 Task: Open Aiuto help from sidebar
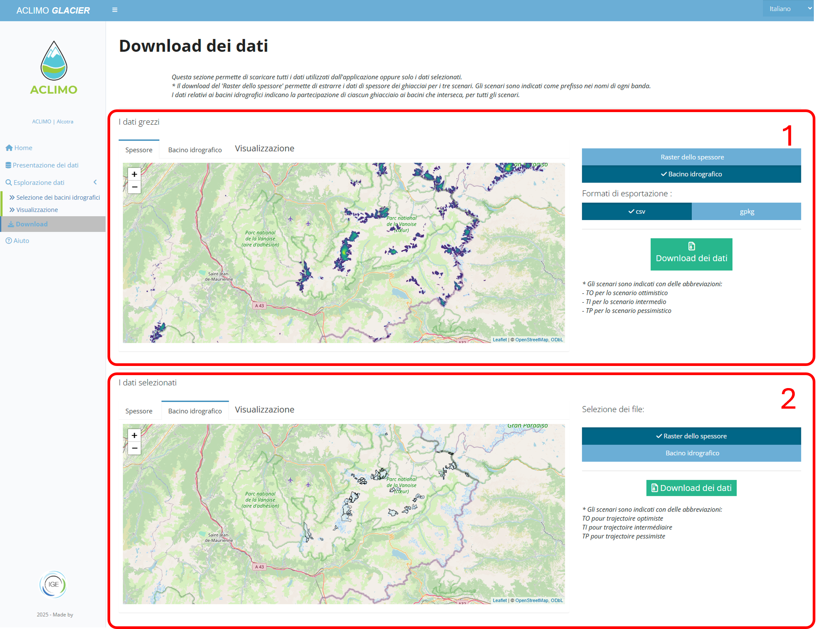(21, 241)
